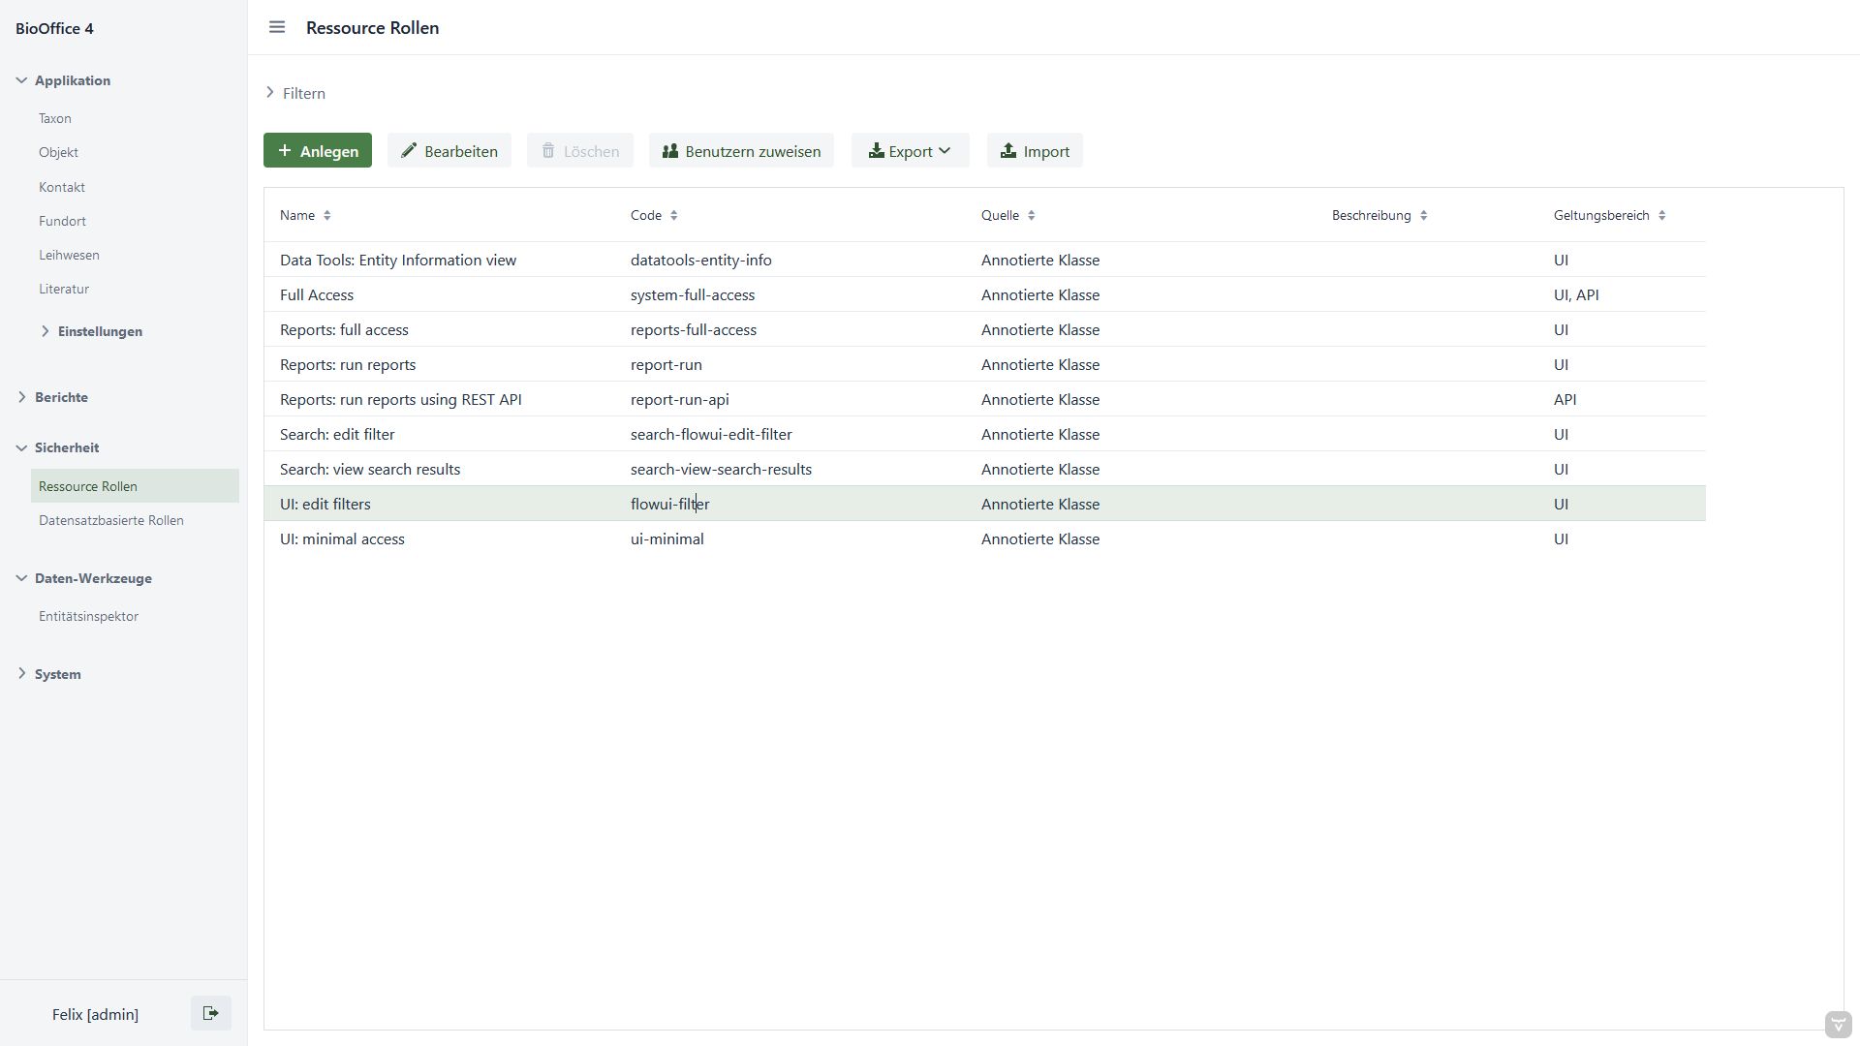Click Beschreibung column sort arrows
Image resolution: width=1860 pixels, height=1046 pixels.
tap(1423, 215)
